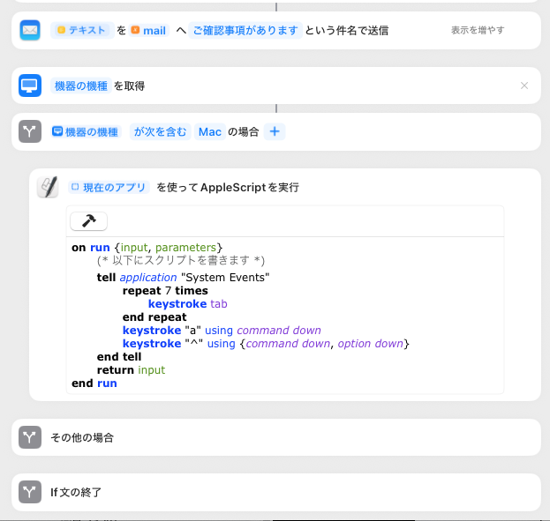Click を使って AppleScript を実行 action title
The width and height of the screenshot is (550, 521).
228,188
